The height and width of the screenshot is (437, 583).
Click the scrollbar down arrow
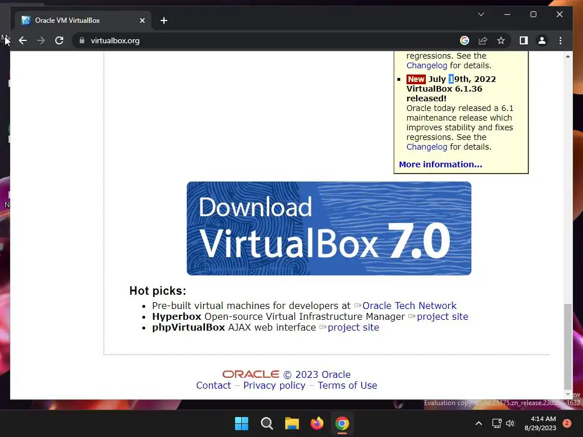click(x=568, y=394)
